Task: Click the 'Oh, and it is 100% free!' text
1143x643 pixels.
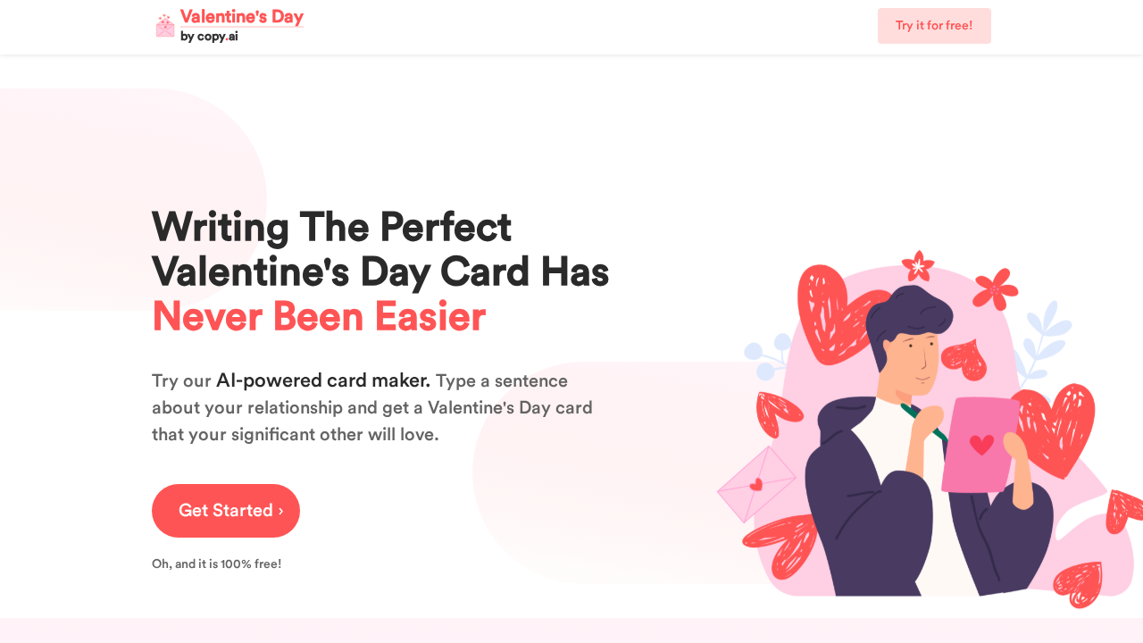Action: pyautogui.click(x=216, y=564)
